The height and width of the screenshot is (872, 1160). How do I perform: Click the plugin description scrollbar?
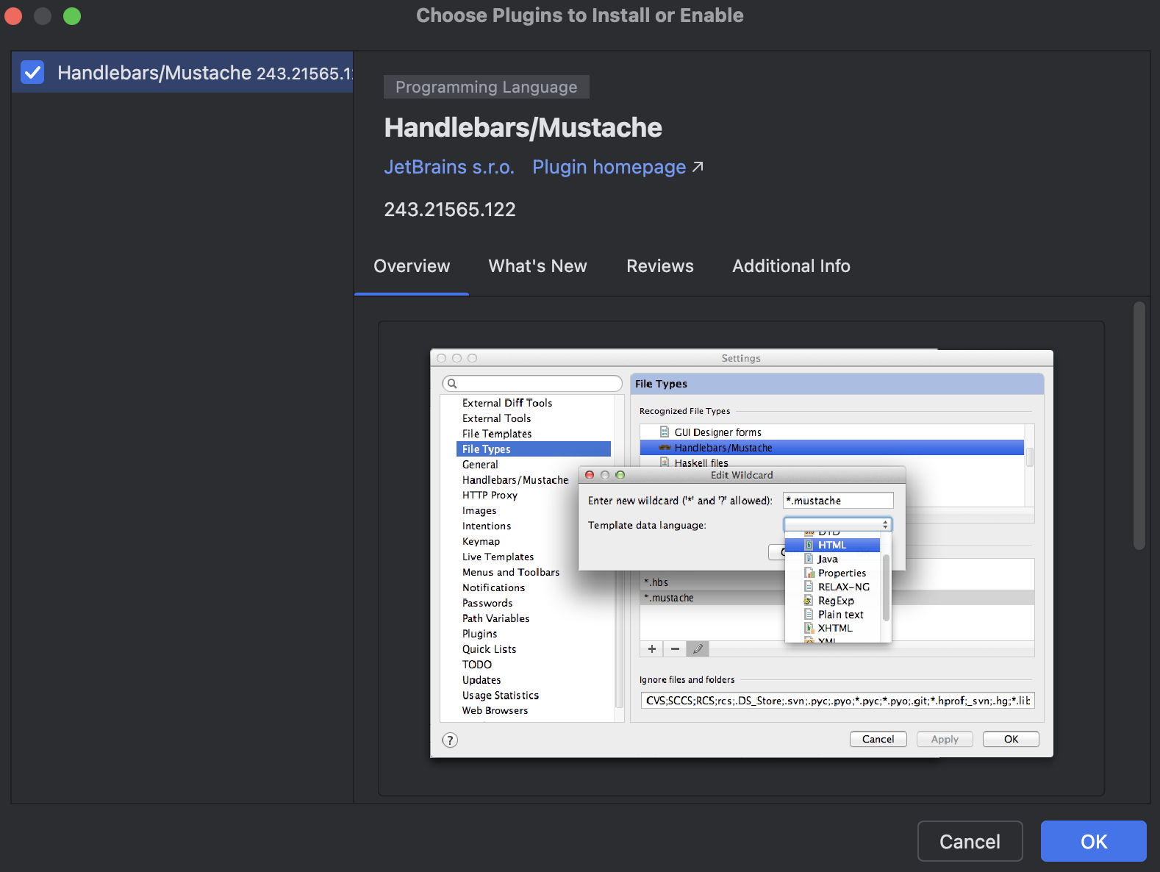coord(1139,426)
